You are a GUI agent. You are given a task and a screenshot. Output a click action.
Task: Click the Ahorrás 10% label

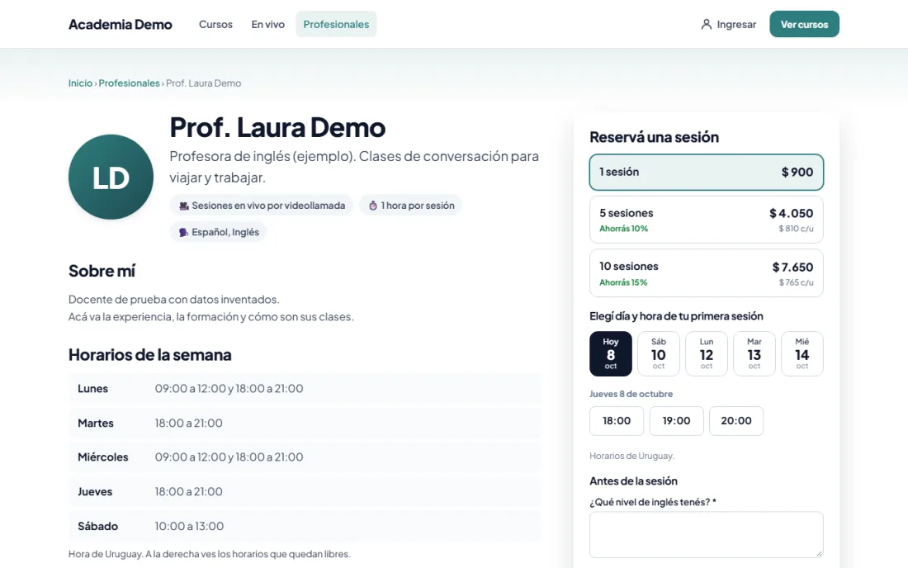point(623,229)
